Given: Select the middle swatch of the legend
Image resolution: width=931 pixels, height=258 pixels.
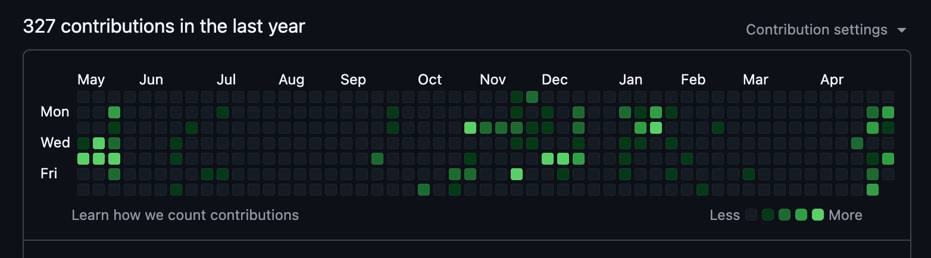Looking at the screenshot, I should click(785, 215).
